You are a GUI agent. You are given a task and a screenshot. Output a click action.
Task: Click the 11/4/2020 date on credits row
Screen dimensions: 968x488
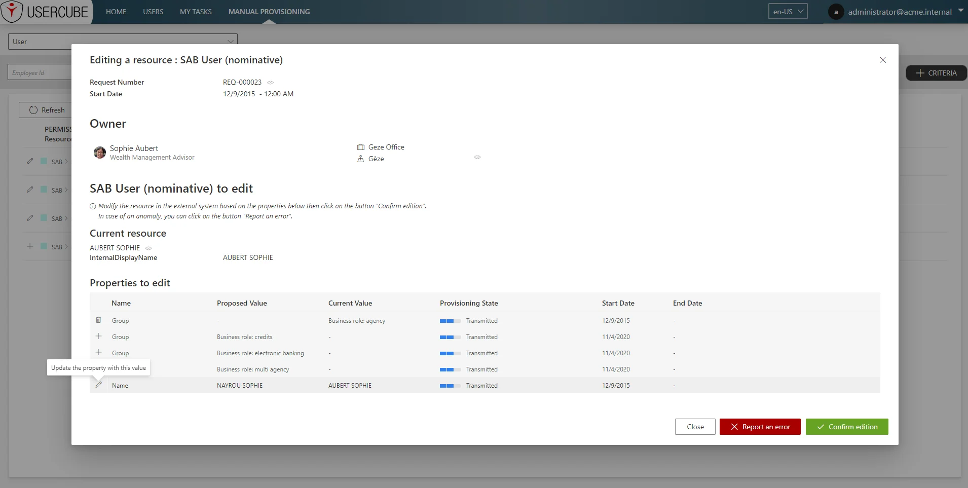[616, 337]
